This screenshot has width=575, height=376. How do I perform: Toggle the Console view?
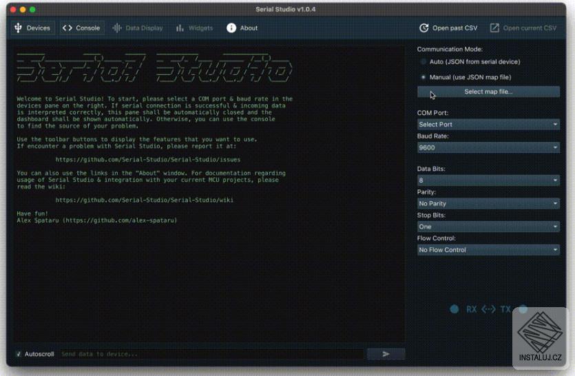click(x=81, y=28)
